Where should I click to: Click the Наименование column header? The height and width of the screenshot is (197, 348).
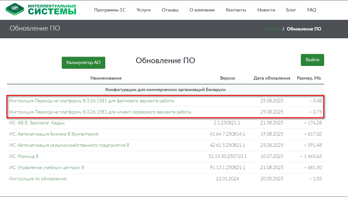tap(106, 78)
